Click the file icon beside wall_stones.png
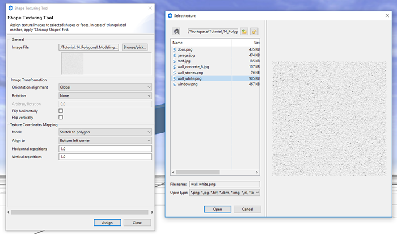 point(175,73)
